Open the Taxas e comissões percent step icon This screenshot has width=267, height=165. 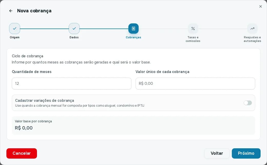pyautogui.click(x=193, y=29)
